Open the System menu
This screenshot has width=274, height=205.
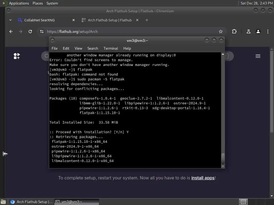52,3
